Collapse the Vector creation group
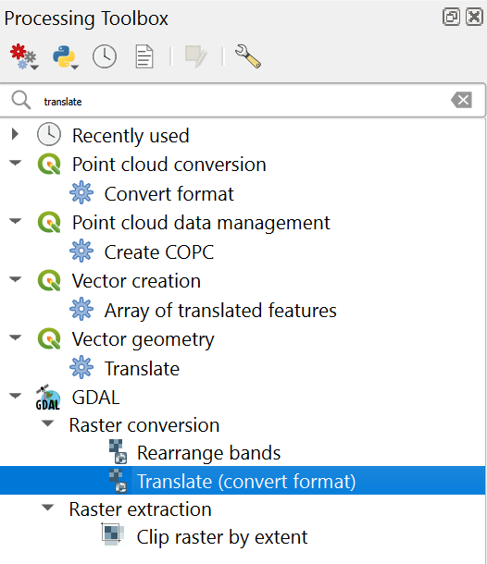 [x=15, y=279]
